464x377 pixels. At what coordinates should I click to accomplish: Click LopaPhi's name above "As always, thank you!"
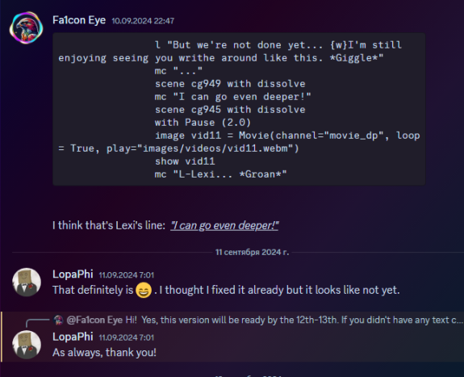[x=73, y=337]
